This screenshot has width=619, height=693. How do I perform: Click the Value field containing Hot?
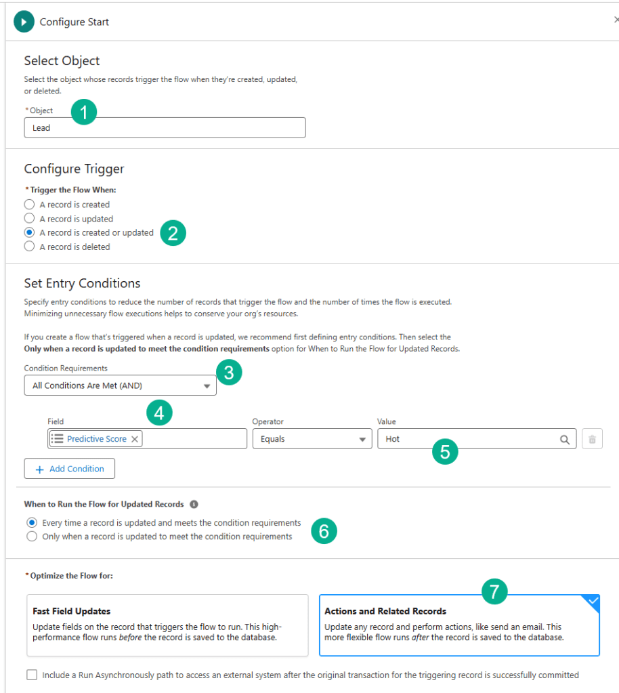467,439
